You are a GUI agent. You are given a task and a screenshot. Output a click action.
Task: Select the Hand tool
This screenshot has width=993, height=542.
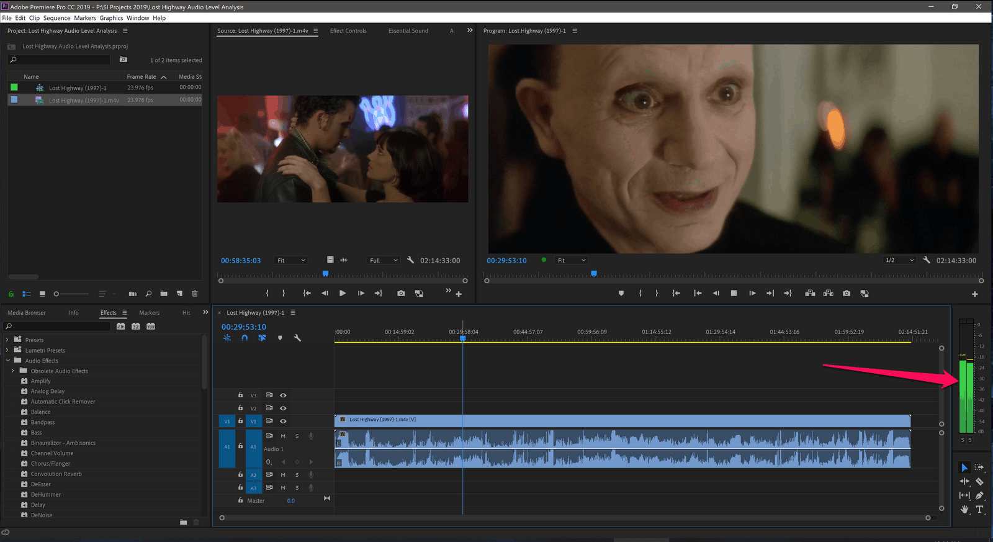click(964, 510)
